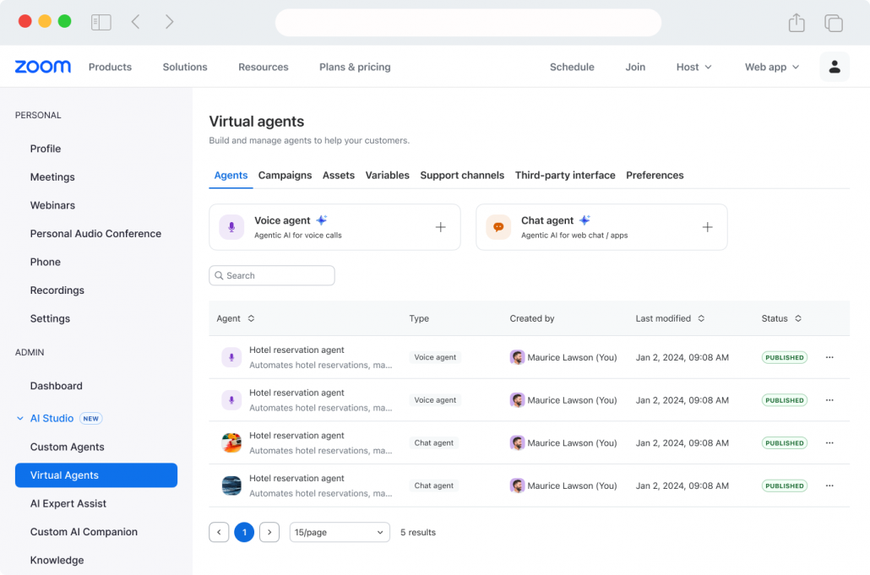Click Schedule in the top navigation
Viewport: 870px width, 575px height.
pyautogui.click(x=572, y=67)
